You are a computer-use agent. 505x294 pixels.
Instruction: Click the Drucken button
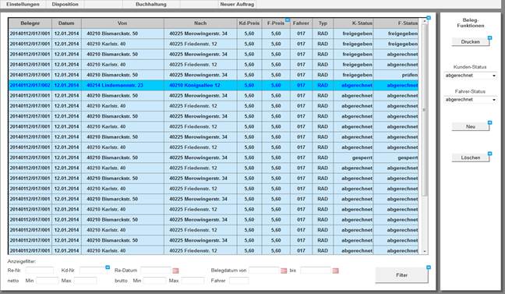click(x=470, y=42)
